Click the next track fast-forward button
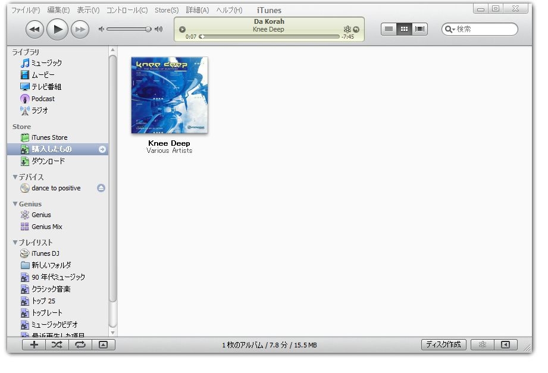The width and height of the screenshot is (548, 373). pyautogui.click(x=80, y=29)
